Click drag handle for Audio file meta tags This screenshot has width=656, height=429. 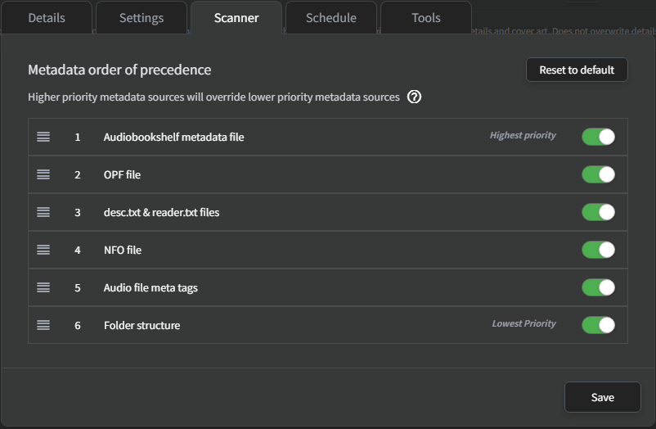click(43, 288)
